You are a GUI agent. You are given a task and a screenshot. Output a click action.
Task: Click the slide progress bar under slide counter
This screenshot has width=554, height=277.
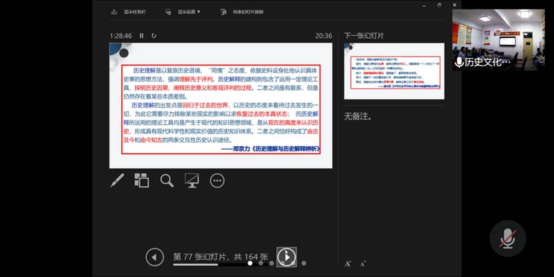[x=220, y=264]
